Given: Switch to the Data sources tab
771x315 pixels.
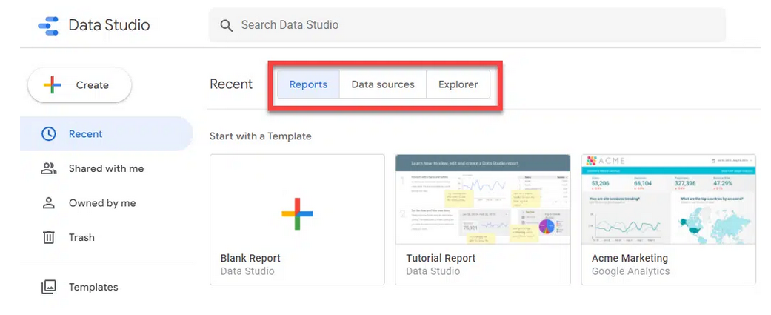Looking at the screenshot, I should pos(383,84).
